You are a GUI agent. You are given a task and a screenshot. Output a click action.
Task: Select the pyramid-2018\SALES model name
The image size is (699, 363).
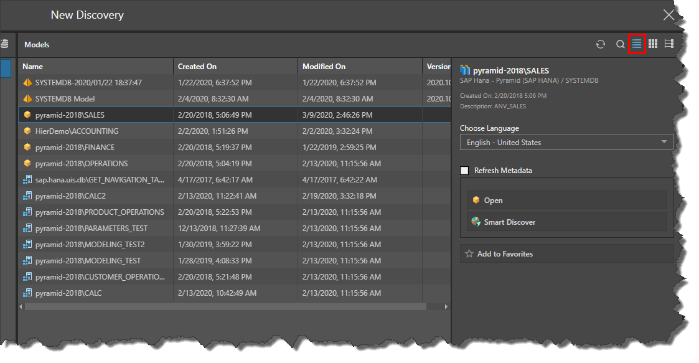pyautogui.click(x=70, y=115)
